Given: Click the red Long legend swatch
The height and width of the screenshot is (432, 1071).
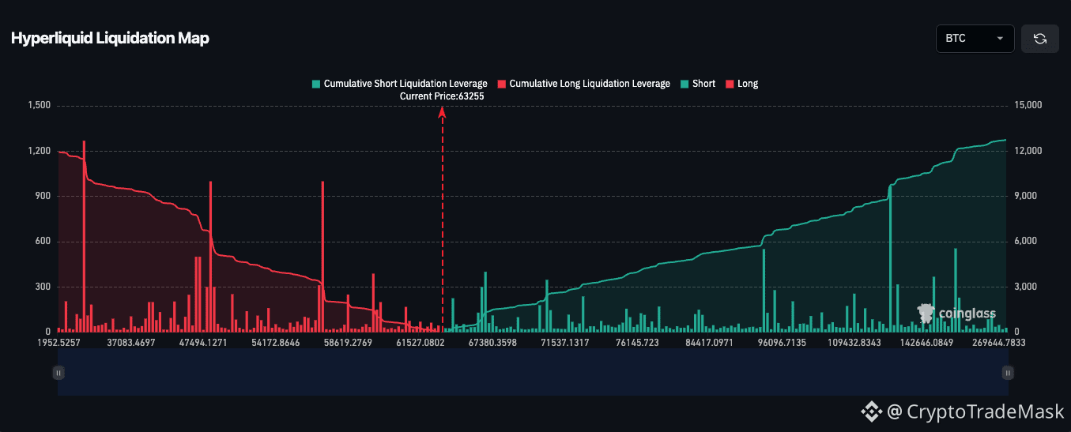Looking at the screenshot, I should (730, 84).
